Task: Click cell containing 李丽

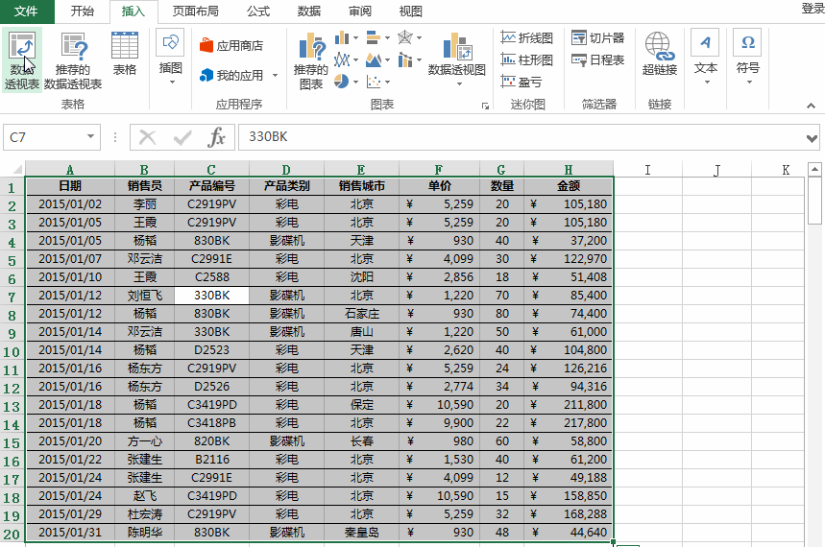Action: coord(145,204)
